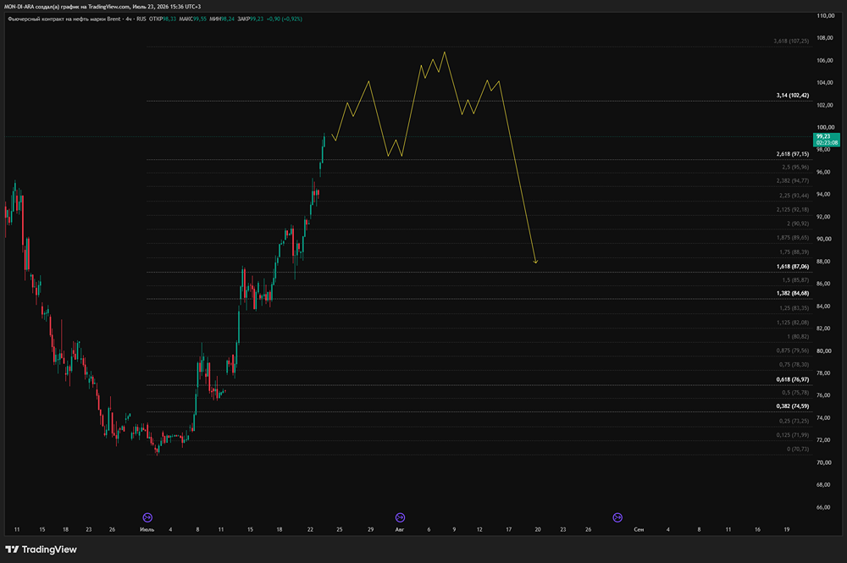Click the МАКС 99,55 high value
The height and width of the screenshot is (563, 847).
pos(193,19)
